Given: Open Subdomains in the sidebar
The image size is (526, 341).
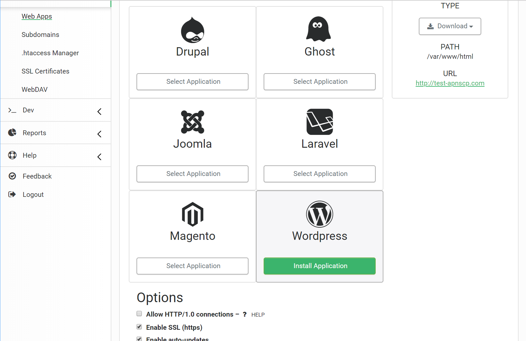Looking at the screenshot, I should (x=40, y=35).
